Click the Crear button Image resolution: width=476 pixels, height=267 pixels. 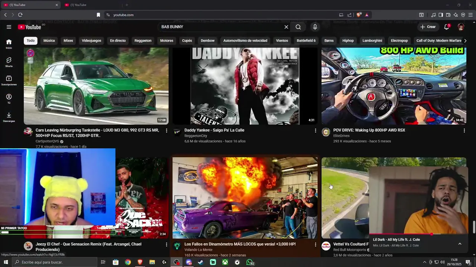point(428,27)
